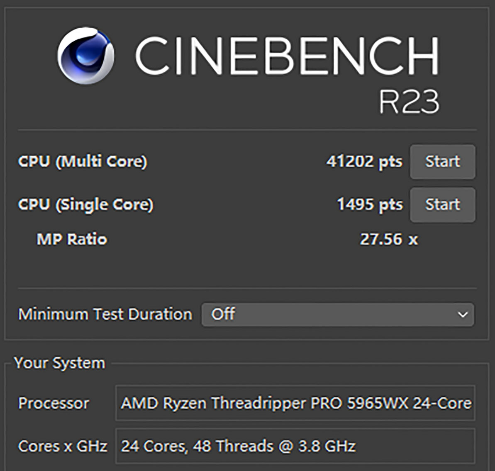Click the Processor name field
Image resolution: width=495 pixels, height=471 pixels.
(x=295, y=403)
